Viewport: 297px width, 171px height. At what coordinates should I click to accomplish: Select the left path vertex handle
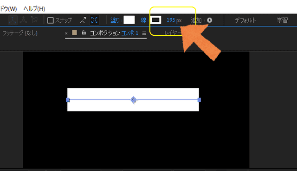68,100
